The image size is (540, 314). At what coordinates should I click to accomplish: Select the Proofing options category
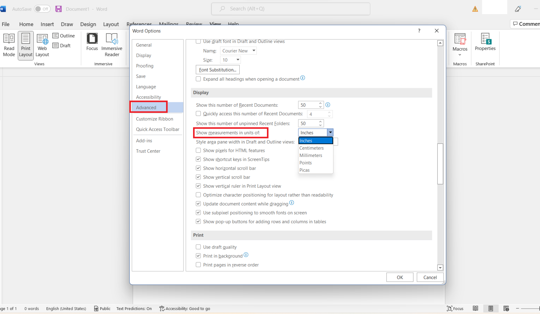(158, 66)
